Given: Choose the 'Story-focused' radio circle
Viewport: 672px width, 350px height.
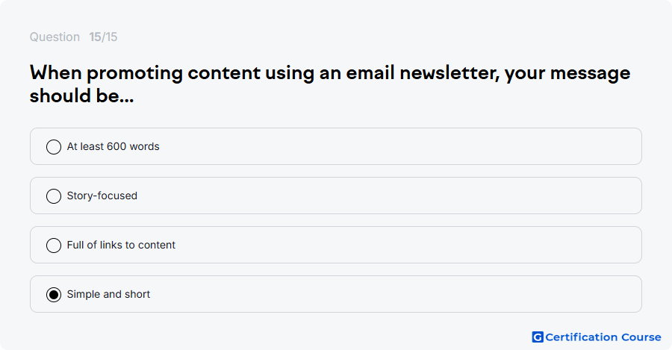Looking at the screenshot, I should pos(54,196).
